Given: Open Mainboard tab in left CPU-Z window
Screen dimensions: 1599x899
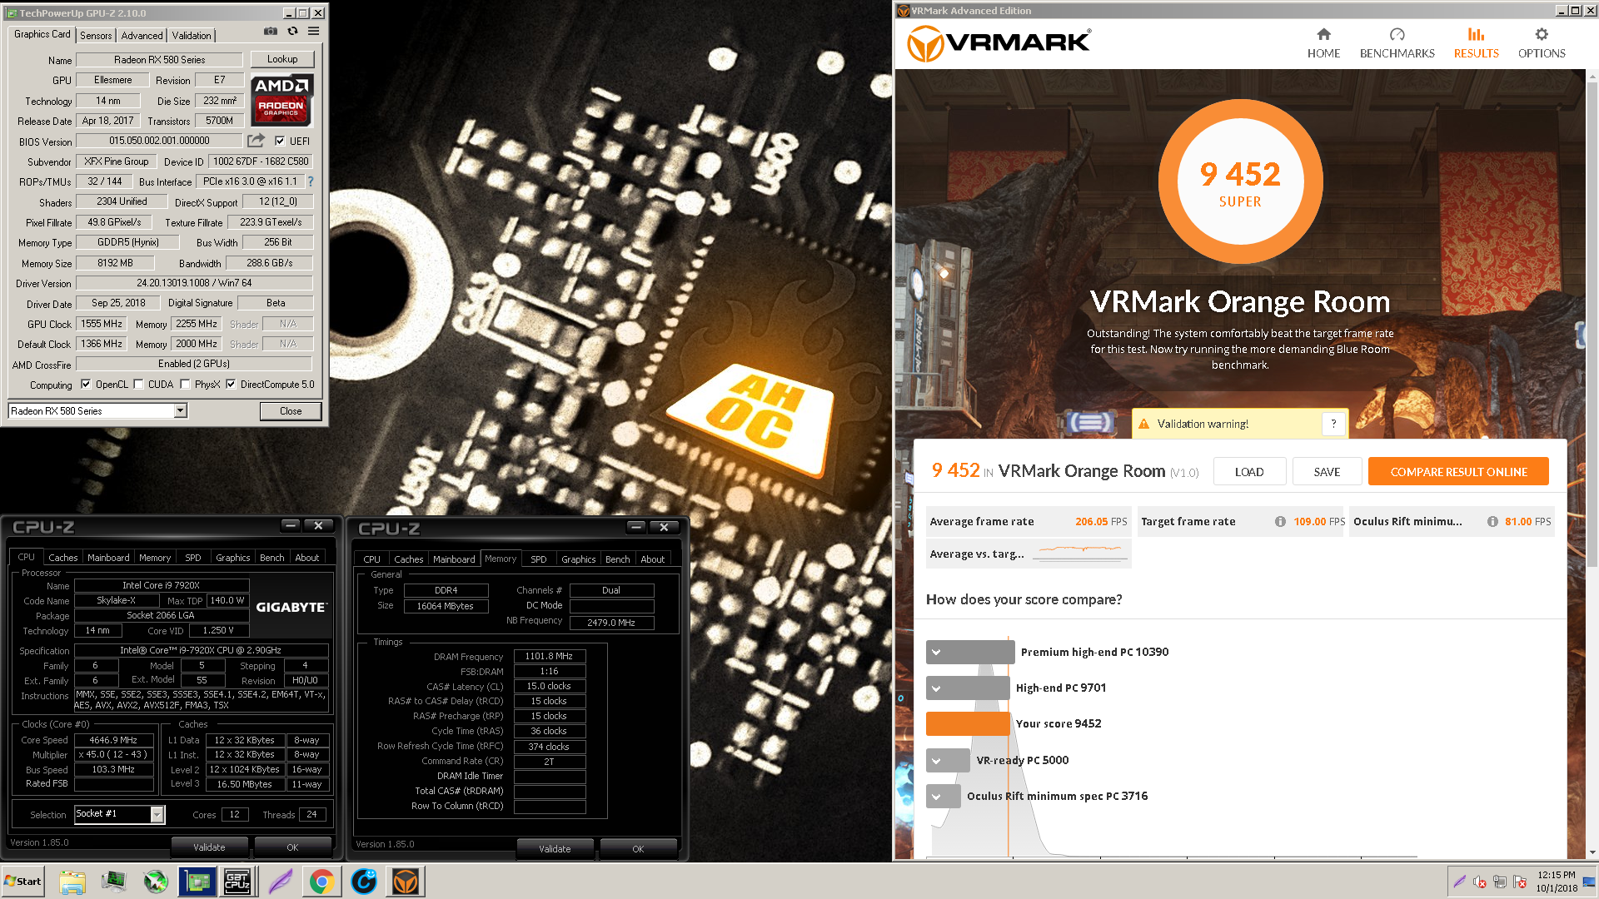Looking at the screenshot, I should 108,558.
